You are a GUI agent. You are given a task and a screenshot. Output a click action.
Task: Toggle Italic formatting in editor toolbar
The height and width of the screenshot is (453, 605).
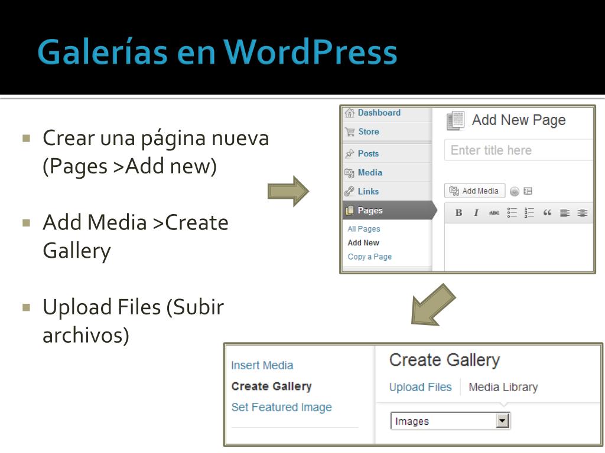[477, 212]
